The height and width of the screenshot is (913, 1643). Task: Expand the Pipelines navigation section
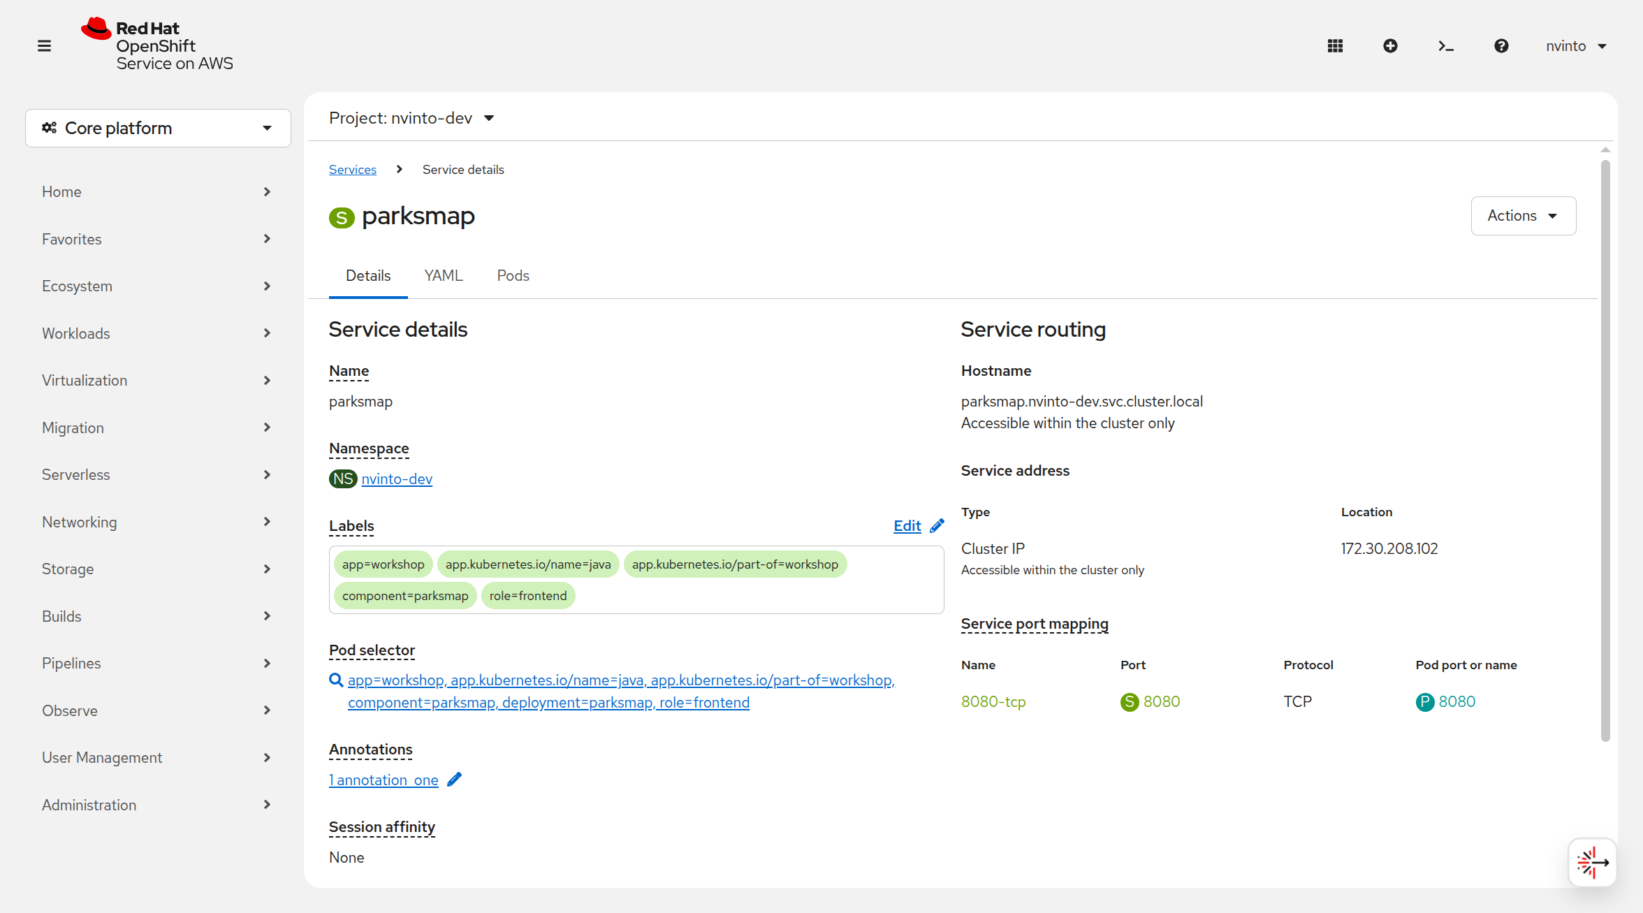tap(157, 663)
